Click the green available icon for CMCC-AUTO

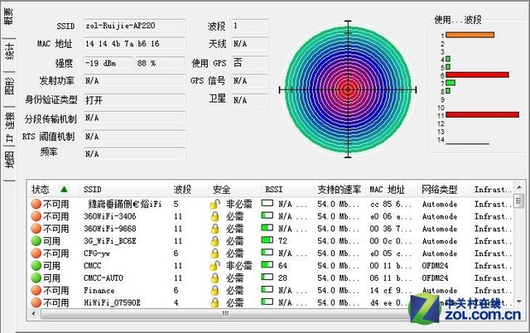pyautogui.click(x=36, y=277)
